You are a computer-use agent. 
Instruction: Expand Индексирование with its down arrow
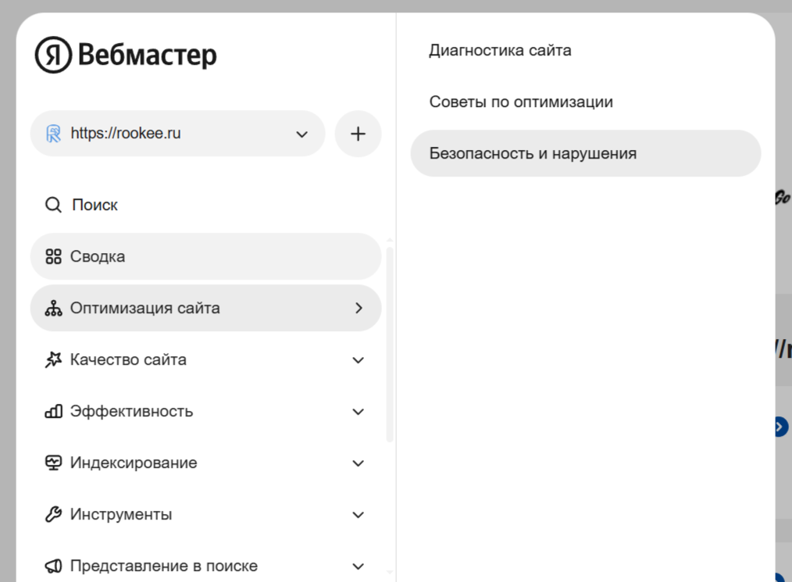coord(359,463)
